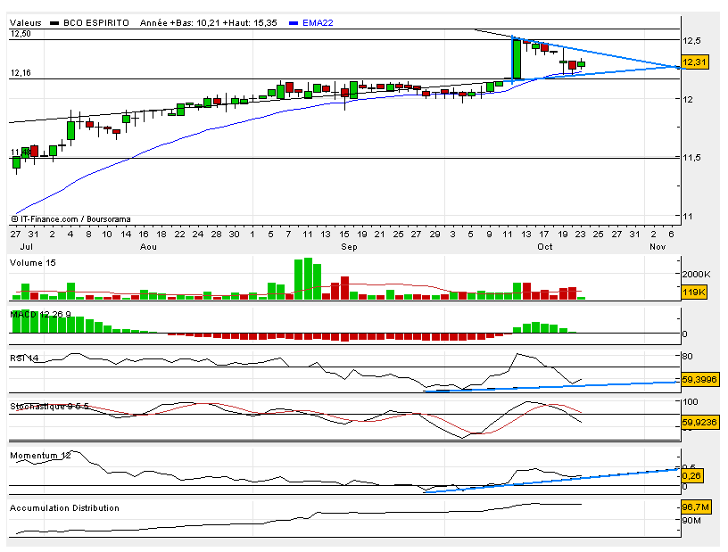Click the 11,5 price axis label
The height and width of the screenshot is (552, 728).
691,158
